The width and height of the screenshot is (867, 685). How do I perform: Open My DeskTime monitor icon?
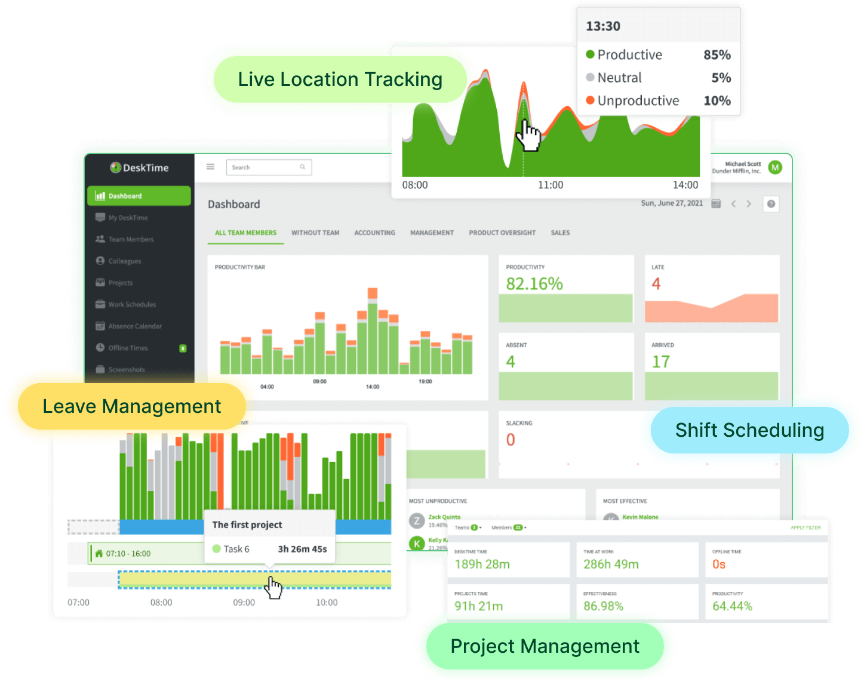[100, 217]
